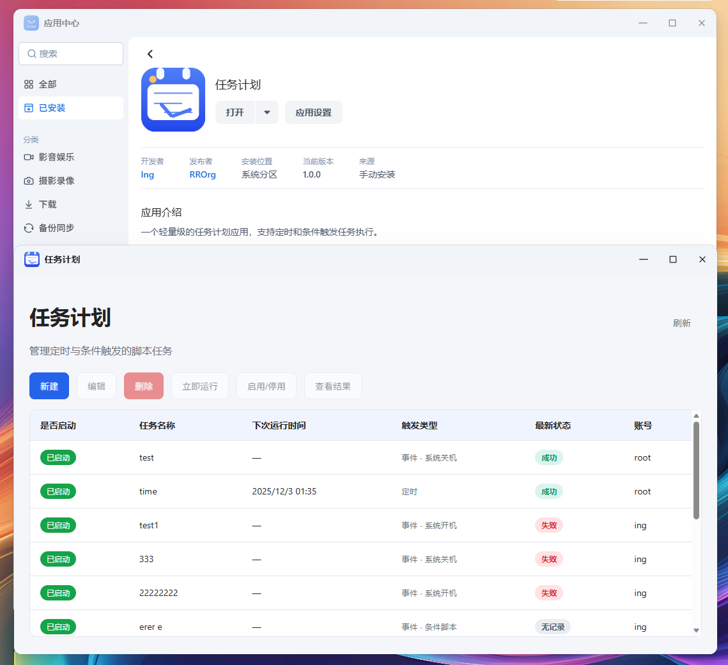Viewport: 728px width, 665px height.
Task: Click the 备份同步 sync icon
Action: pyautogui.click(x=29, y=228)
